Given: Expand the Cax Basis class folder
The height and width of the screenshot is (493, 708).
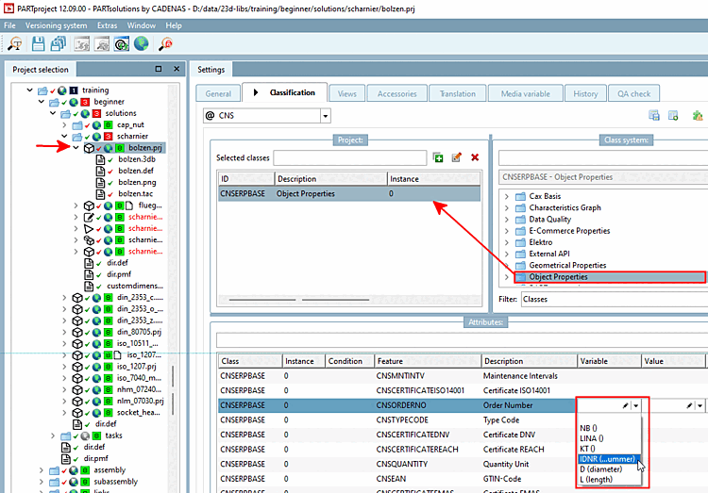Looking at the screenshot, I should [x=507, y=196].
